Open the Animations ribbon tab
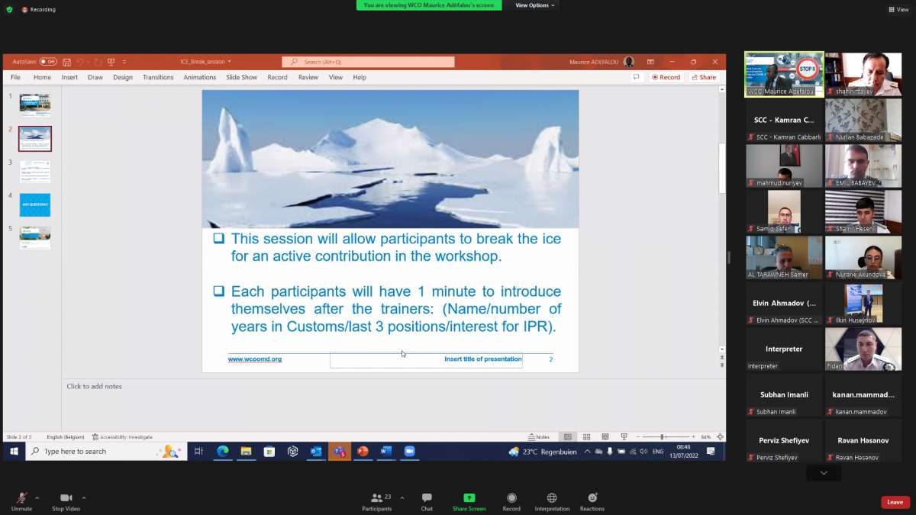 coord(199,77)
